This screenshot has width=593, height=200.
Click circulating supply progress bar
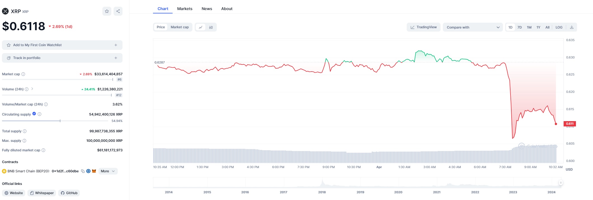pos(55,121)
